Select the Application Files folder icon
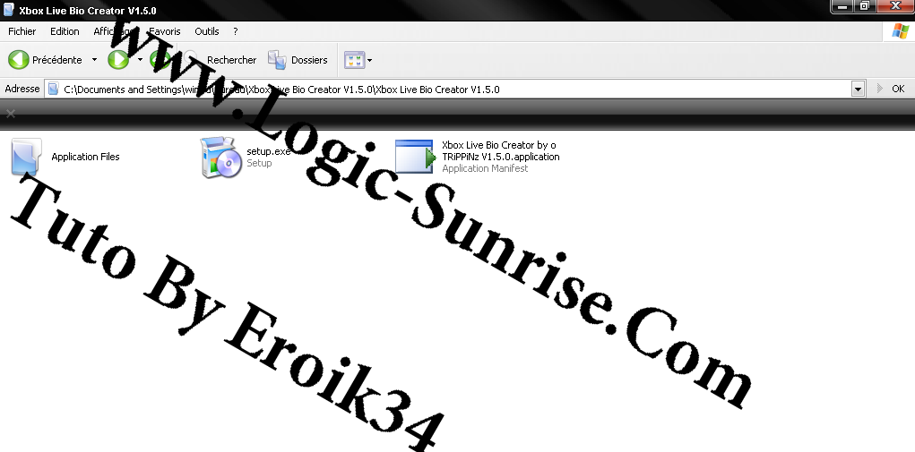The image size is (915, 452). pyautogui.click(x=26, y=156)
